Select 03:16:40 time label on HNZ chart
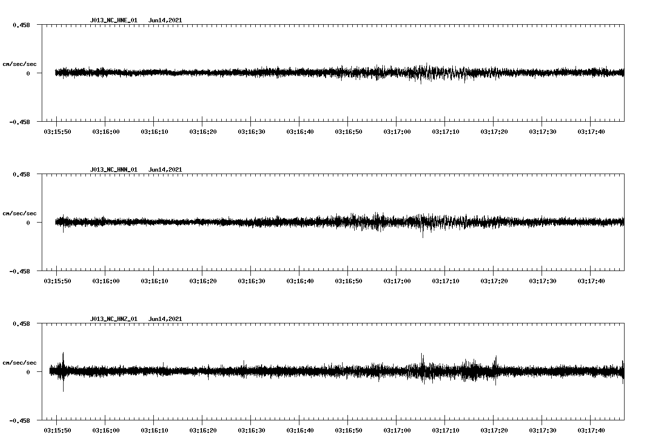 300,431
